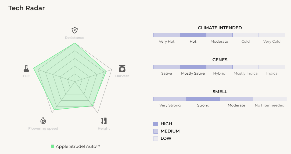
Task: Click the MEDIUM legend color swatch
Action: tap(156, 131)
